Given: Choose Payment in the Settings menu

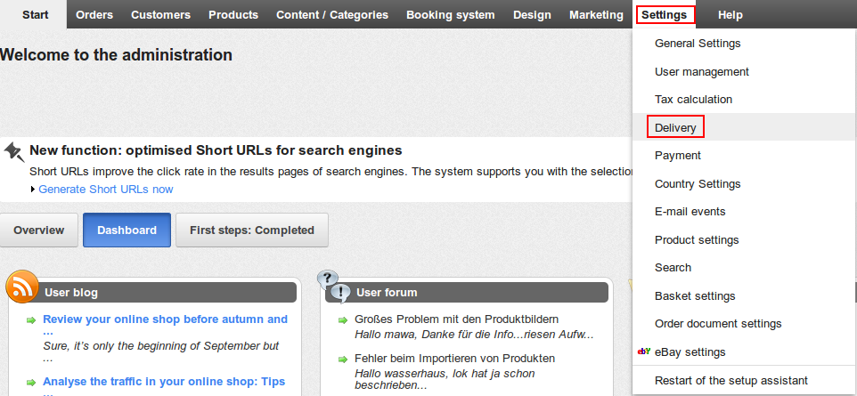Looking at the screenshot, I should point(678,156).
